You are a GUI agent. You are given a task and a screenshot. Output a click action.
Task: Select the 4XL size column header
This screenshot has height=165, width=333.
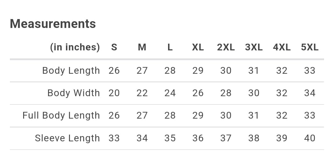(x=282, y=47)
